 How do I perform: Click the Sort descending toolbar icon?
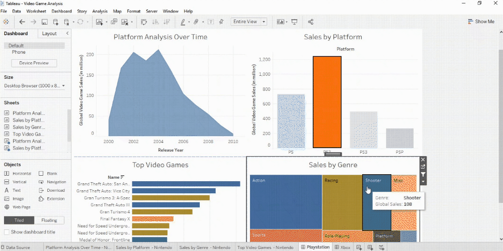click(166, 22)
